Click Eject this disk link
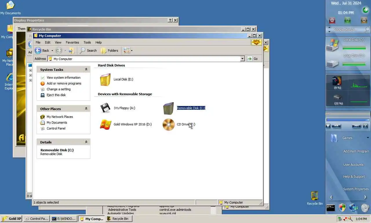 [x=56, y=95]
